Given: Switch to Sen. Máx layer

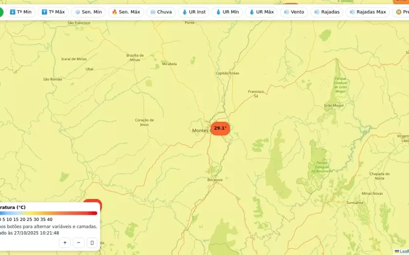Looking at the screenshot, I should tap(126, 12).
